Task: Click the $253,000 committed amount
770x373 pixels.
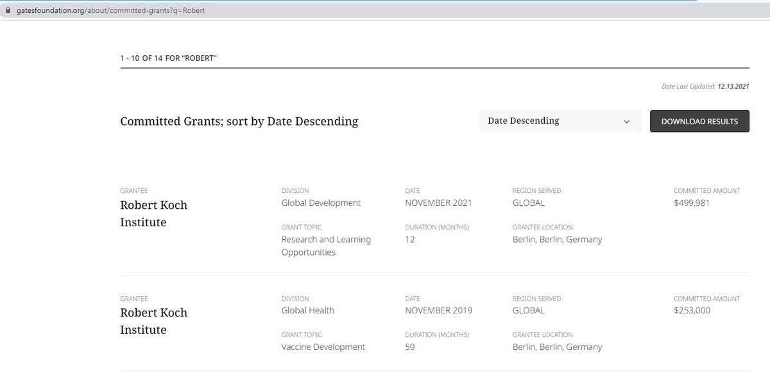Action: 692,310
